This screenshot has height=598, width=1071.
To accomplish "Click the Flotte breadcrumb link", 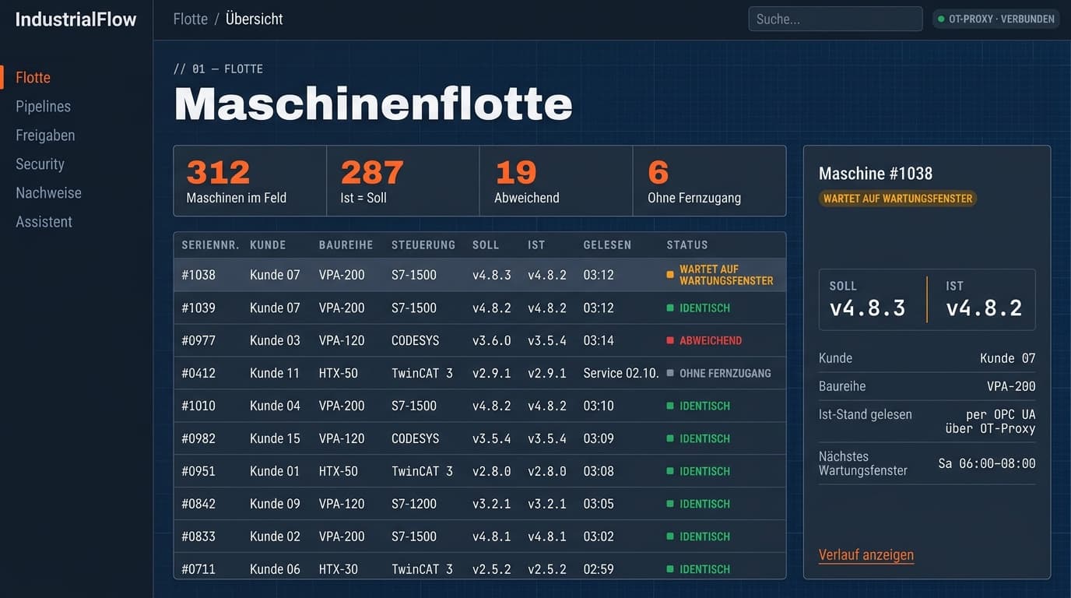I will tap(191, 19).
